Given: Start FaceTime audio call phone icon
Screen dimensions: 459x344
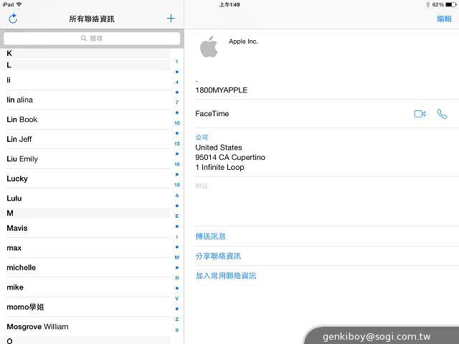Looking at the screenshot, I should pos(442,114).
